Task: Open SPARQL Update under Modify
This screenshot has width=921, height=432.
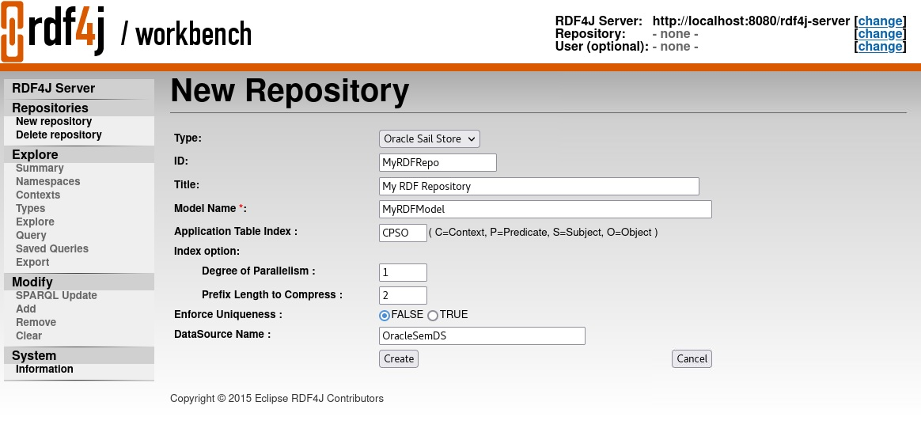Action: tap(56, 295)
